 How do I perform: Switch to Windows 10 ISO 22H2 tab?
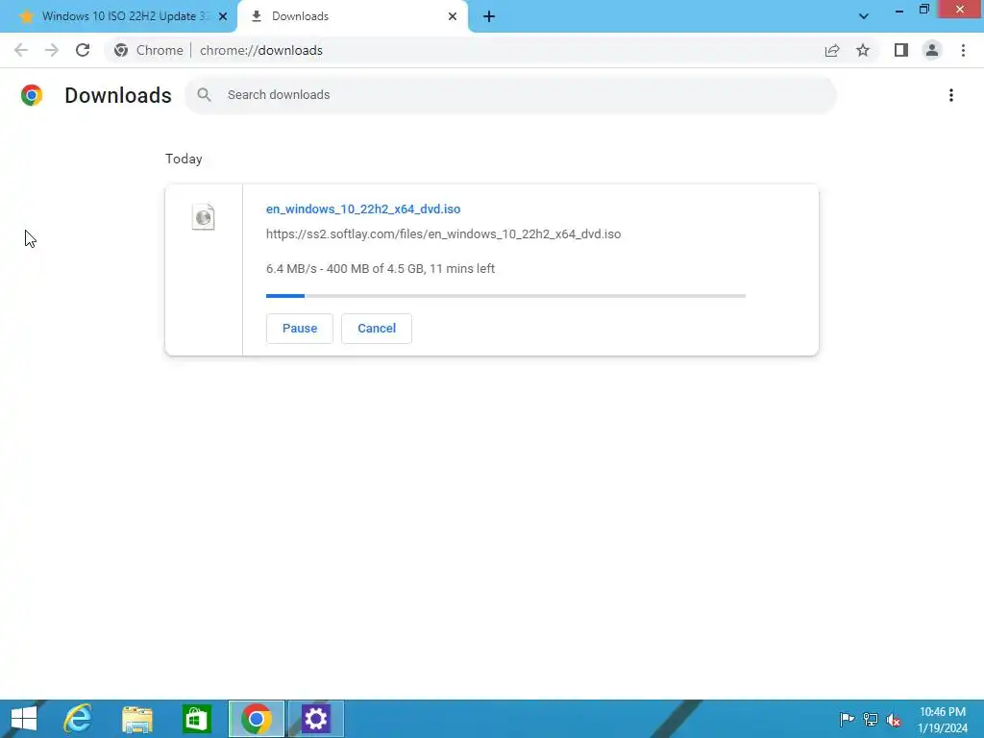[118, 16]
